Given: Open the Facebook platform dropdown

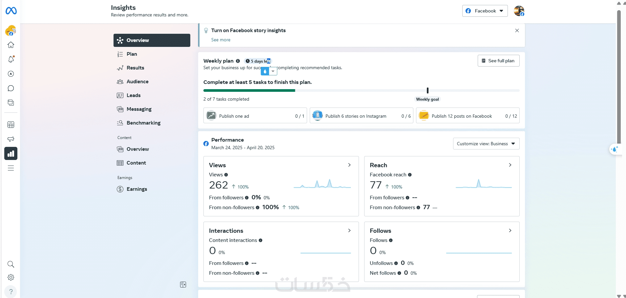Looking at the screenshot, I should pos(485,11).
